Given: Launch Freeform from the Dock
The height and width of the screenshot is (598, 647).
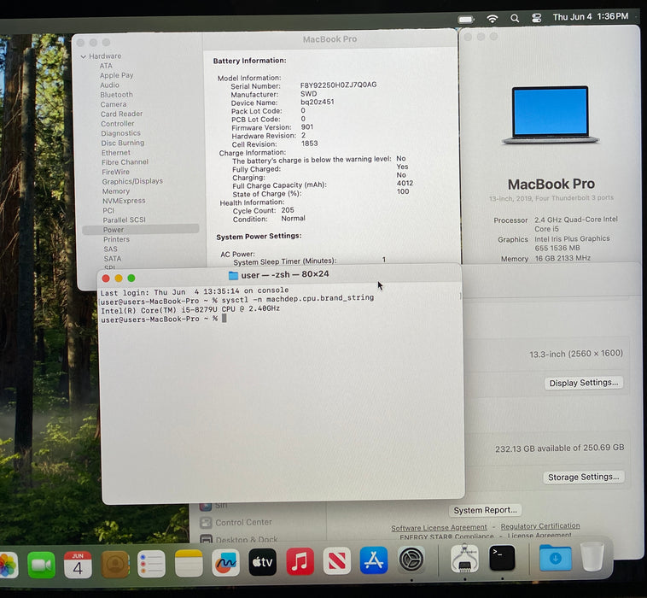Looking at the screenshot, I should [x=225, y=562].
